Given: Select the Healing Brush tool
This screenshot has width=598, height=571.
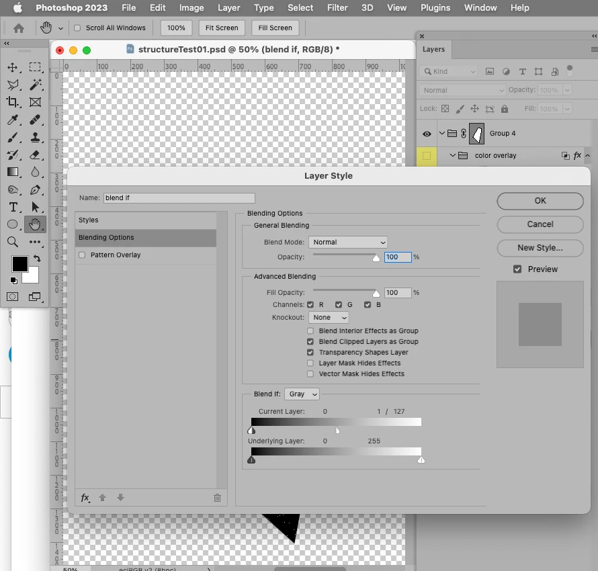Looking at the screenshot, I should pyautogui.click(x=35, y=120).
